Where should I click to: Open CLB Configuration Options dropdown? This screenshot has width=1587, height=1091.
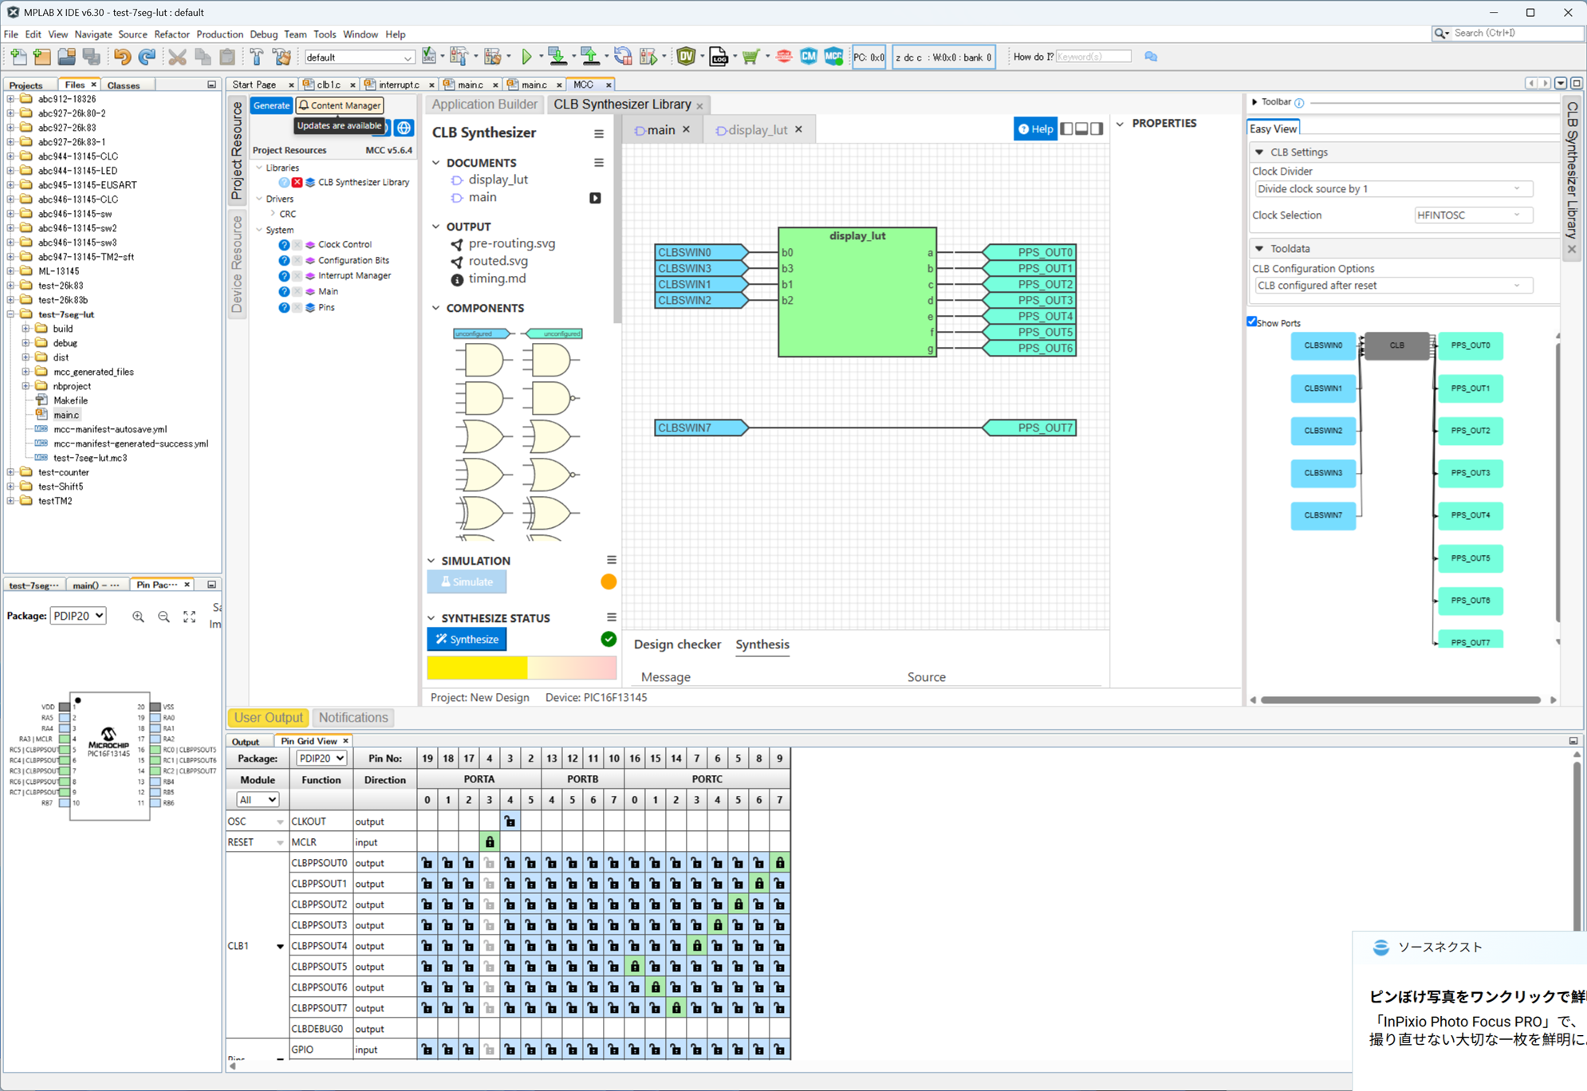(1392, 286)
